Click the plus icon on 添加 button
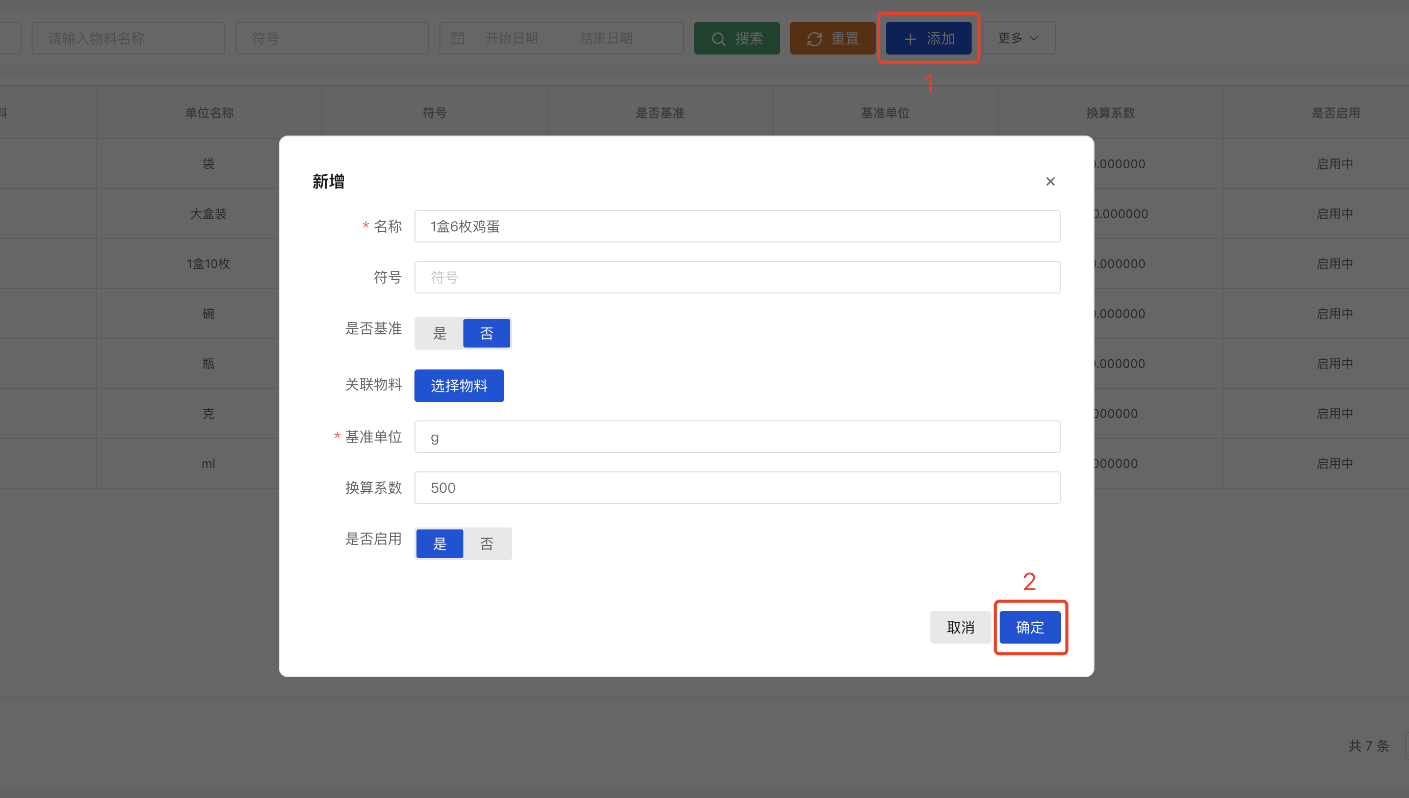The width and height of the screenshot is (1409, 798). click(910, 38)
